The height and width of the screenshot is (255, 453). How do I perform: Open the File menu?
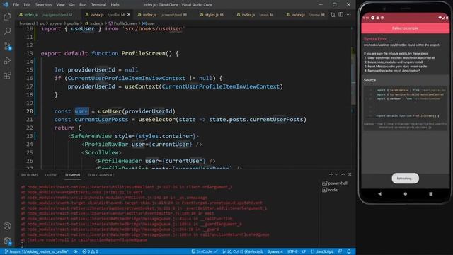16,5
